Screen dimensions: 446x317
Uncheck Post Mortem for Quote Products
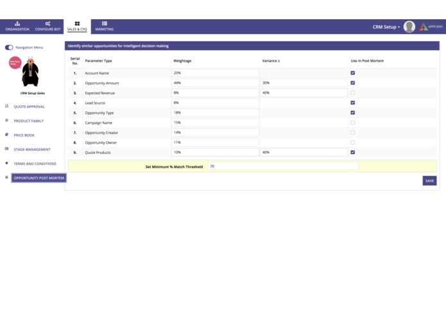(x=353, y=153)
